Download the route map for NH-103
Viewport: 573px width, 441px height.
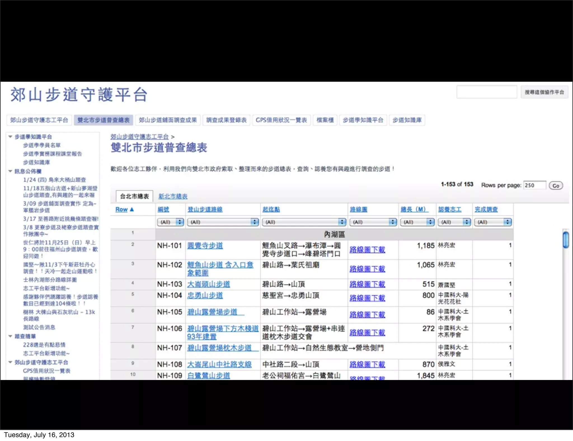coord(367,284)
